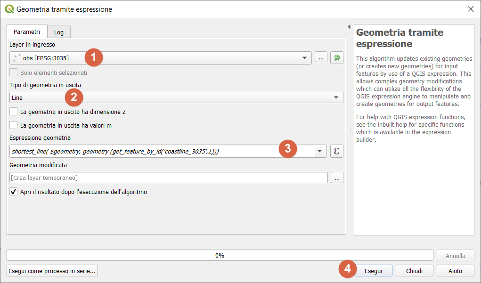Click the Crea layer temporaneo output field

click(168, 178)
